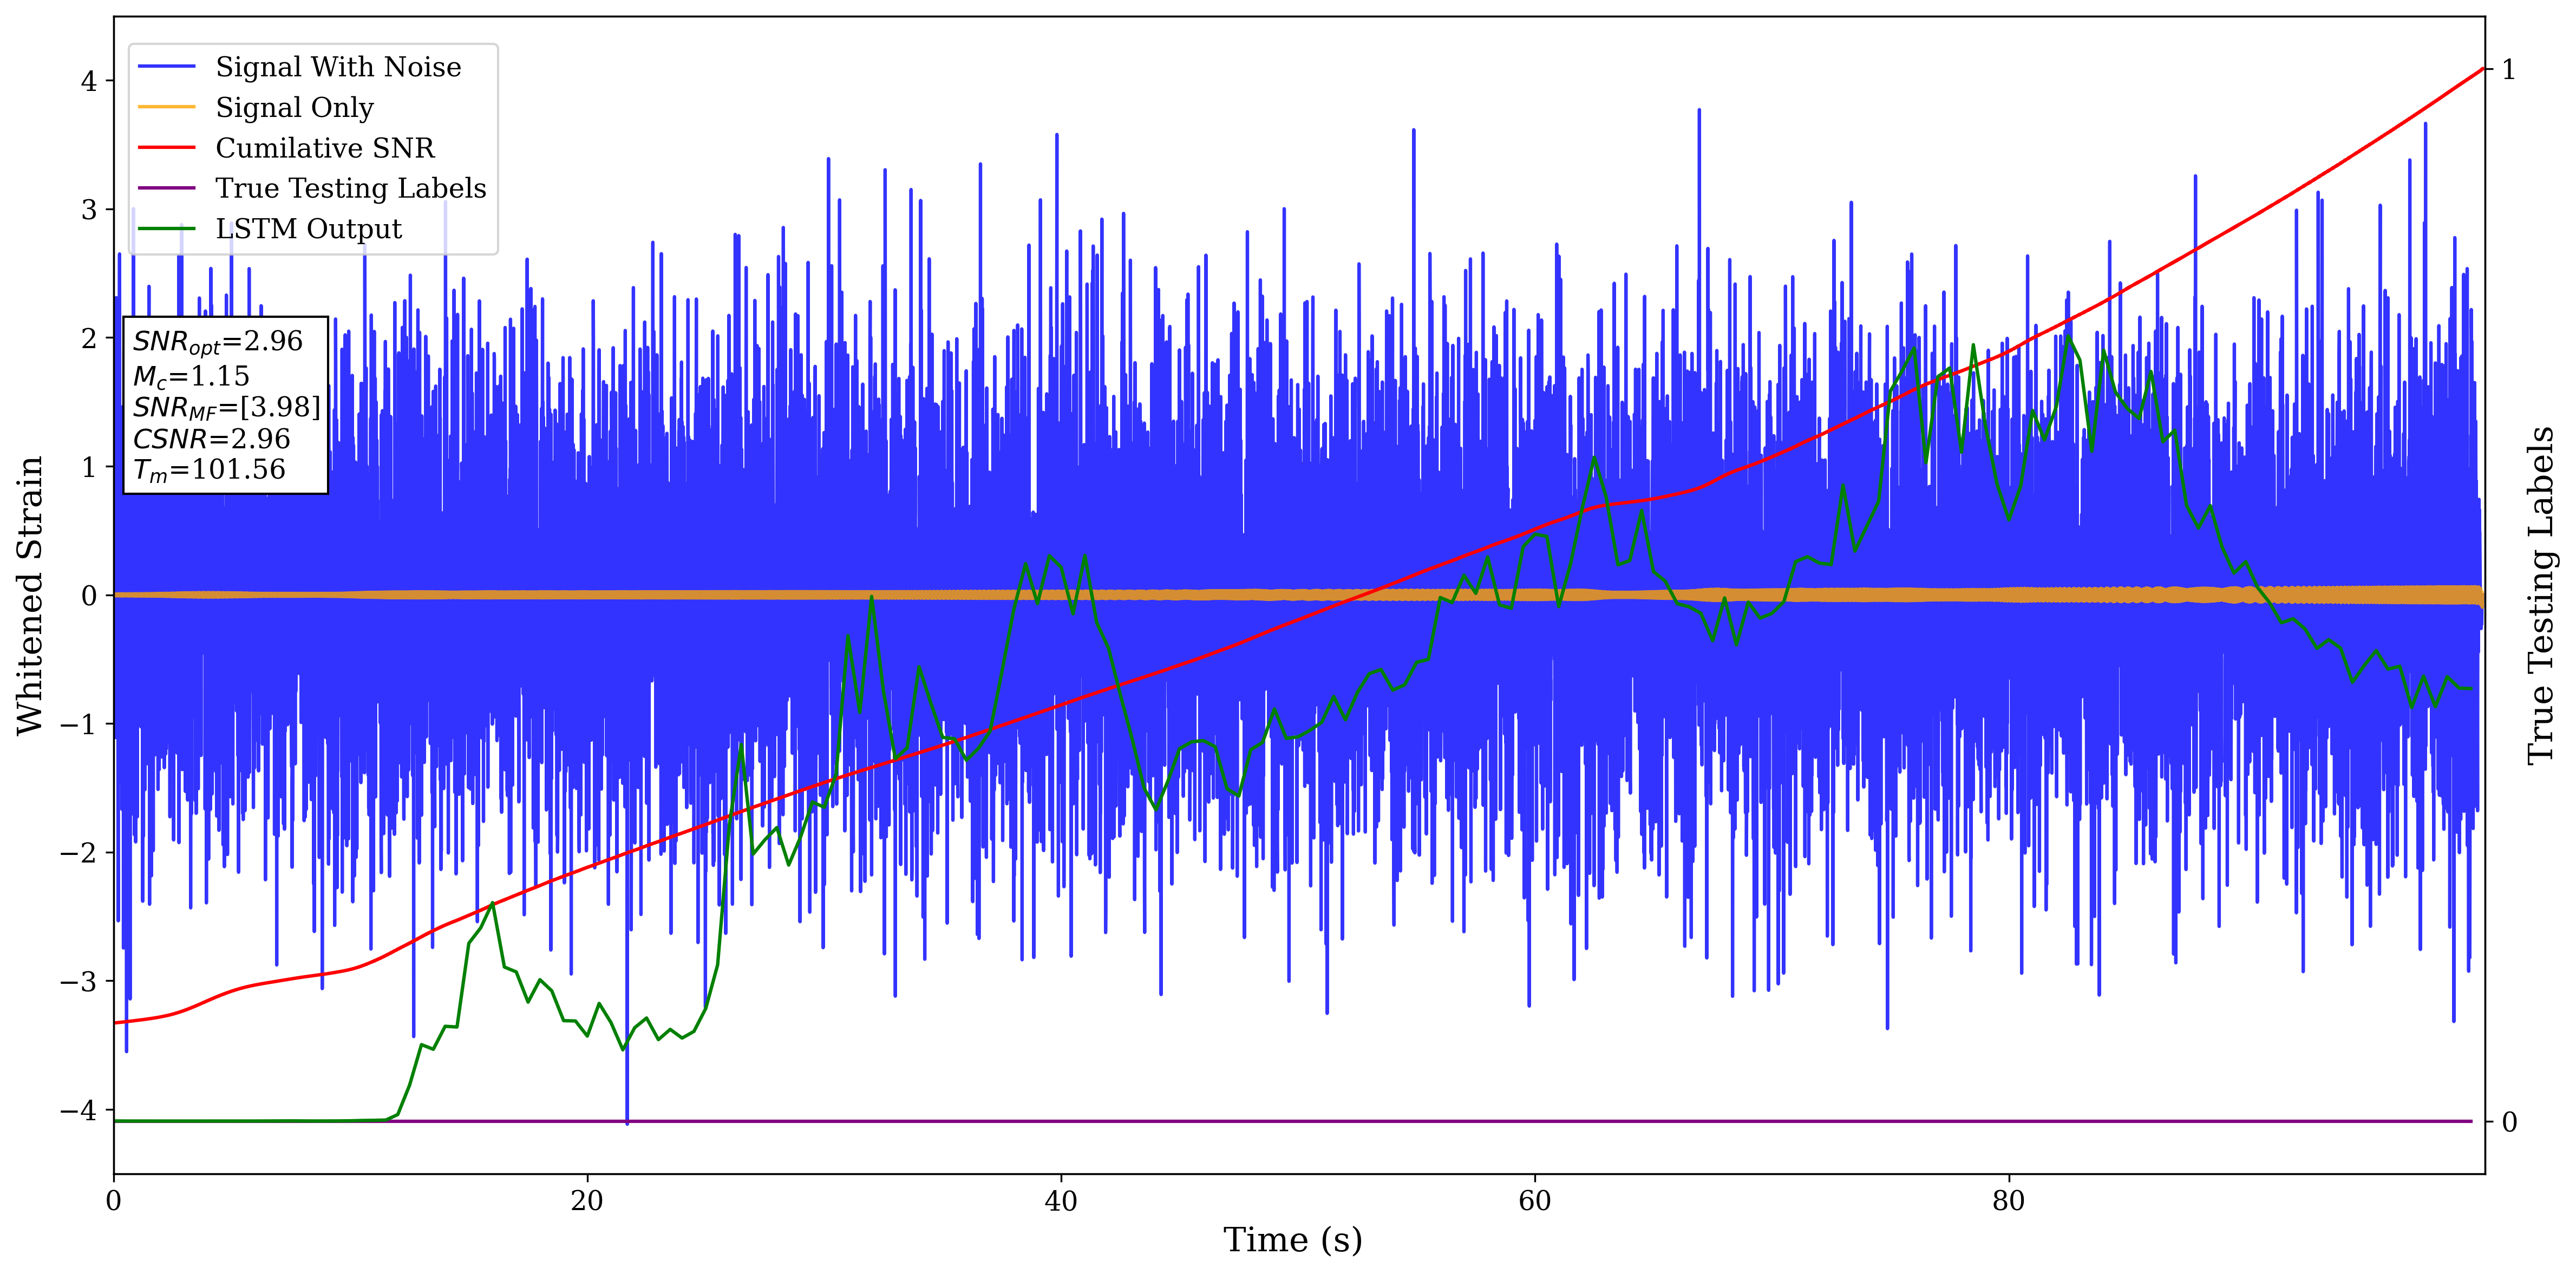Click the x-axis tick label 80
Image resolution: width=2576 pixels, height=1274 pixels.
pyautogui.click(x=2008, y=1201)
